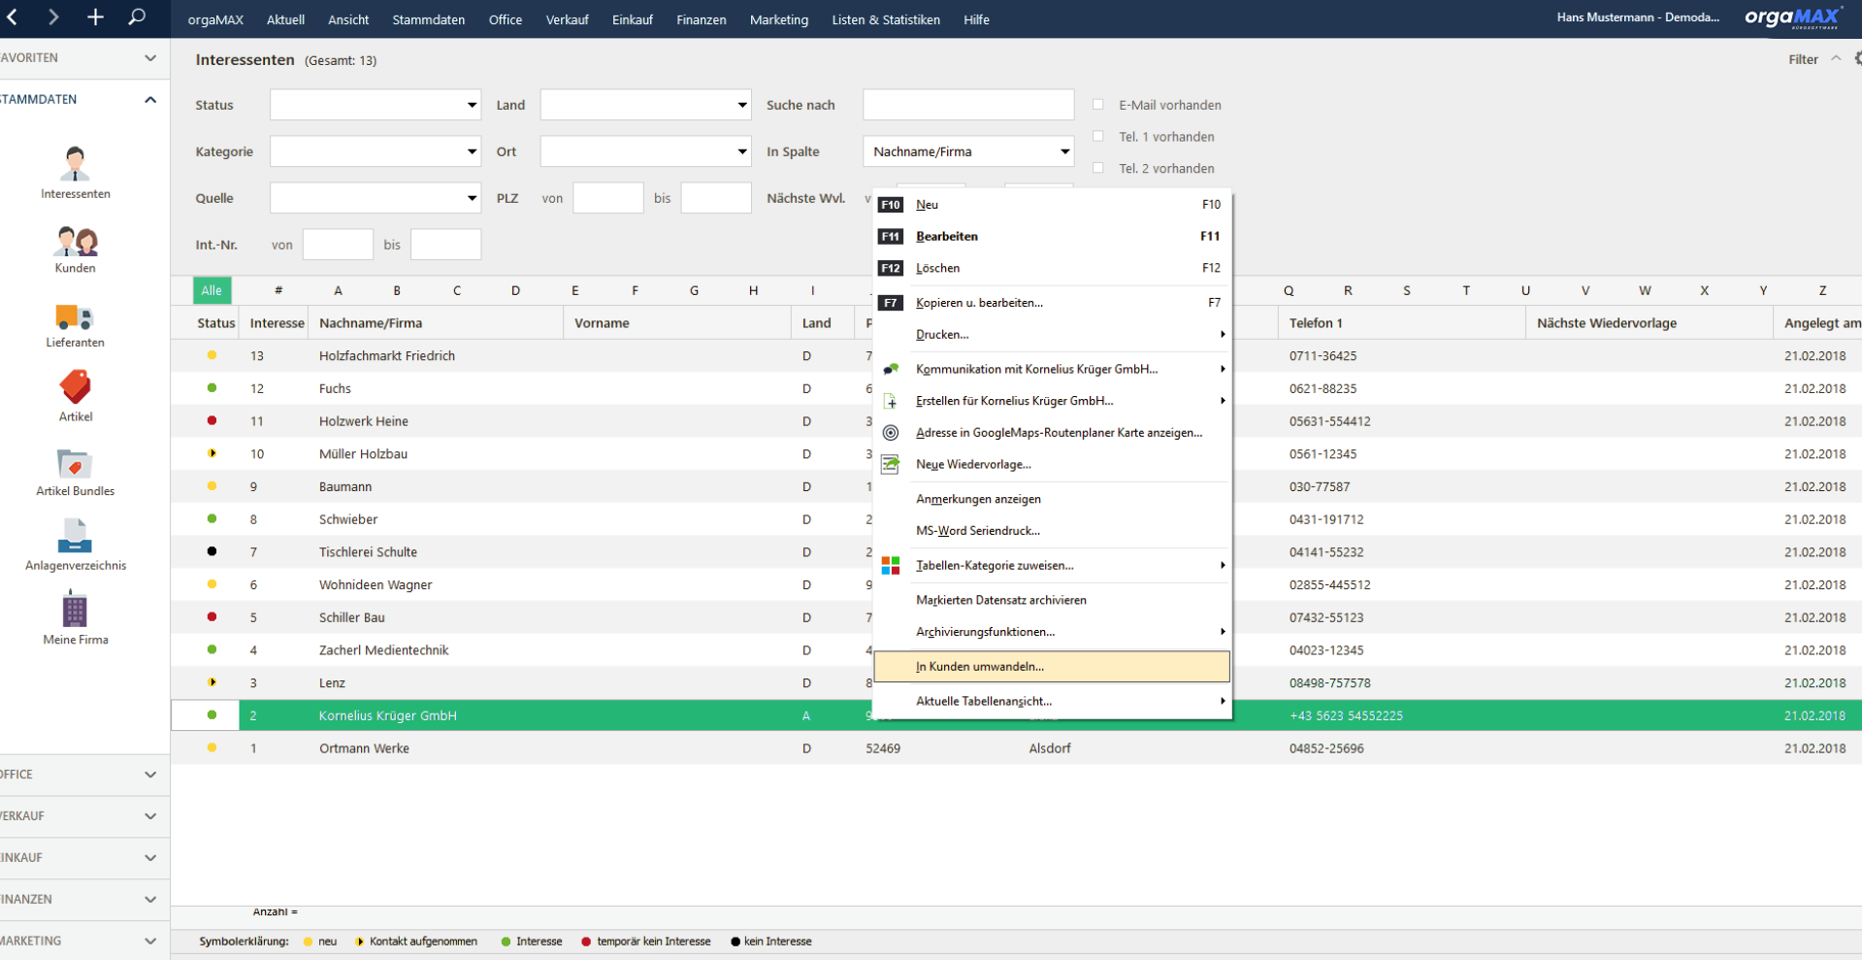Open the Artikel Bundles icon
Image resolution: width=1862 pixels, height=960 pixels.
[x=75, y=464]
